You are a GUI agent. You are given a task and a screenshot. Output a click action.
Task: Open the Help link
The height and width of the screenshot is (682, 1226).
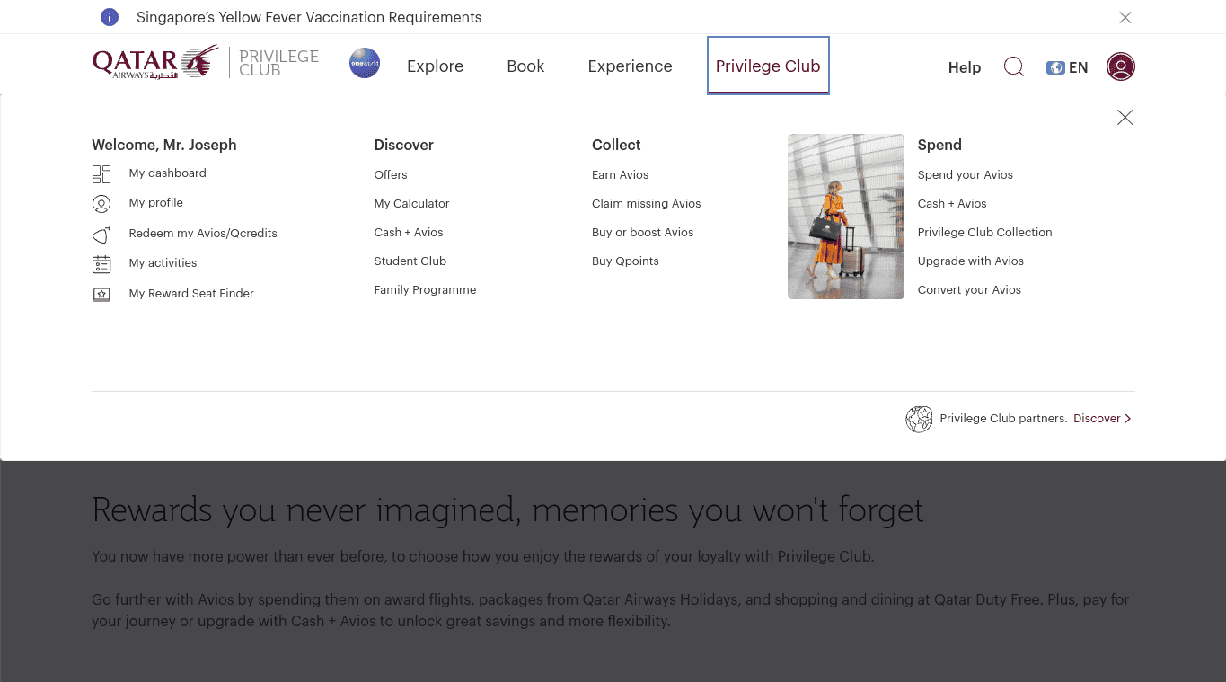(965, 67)
